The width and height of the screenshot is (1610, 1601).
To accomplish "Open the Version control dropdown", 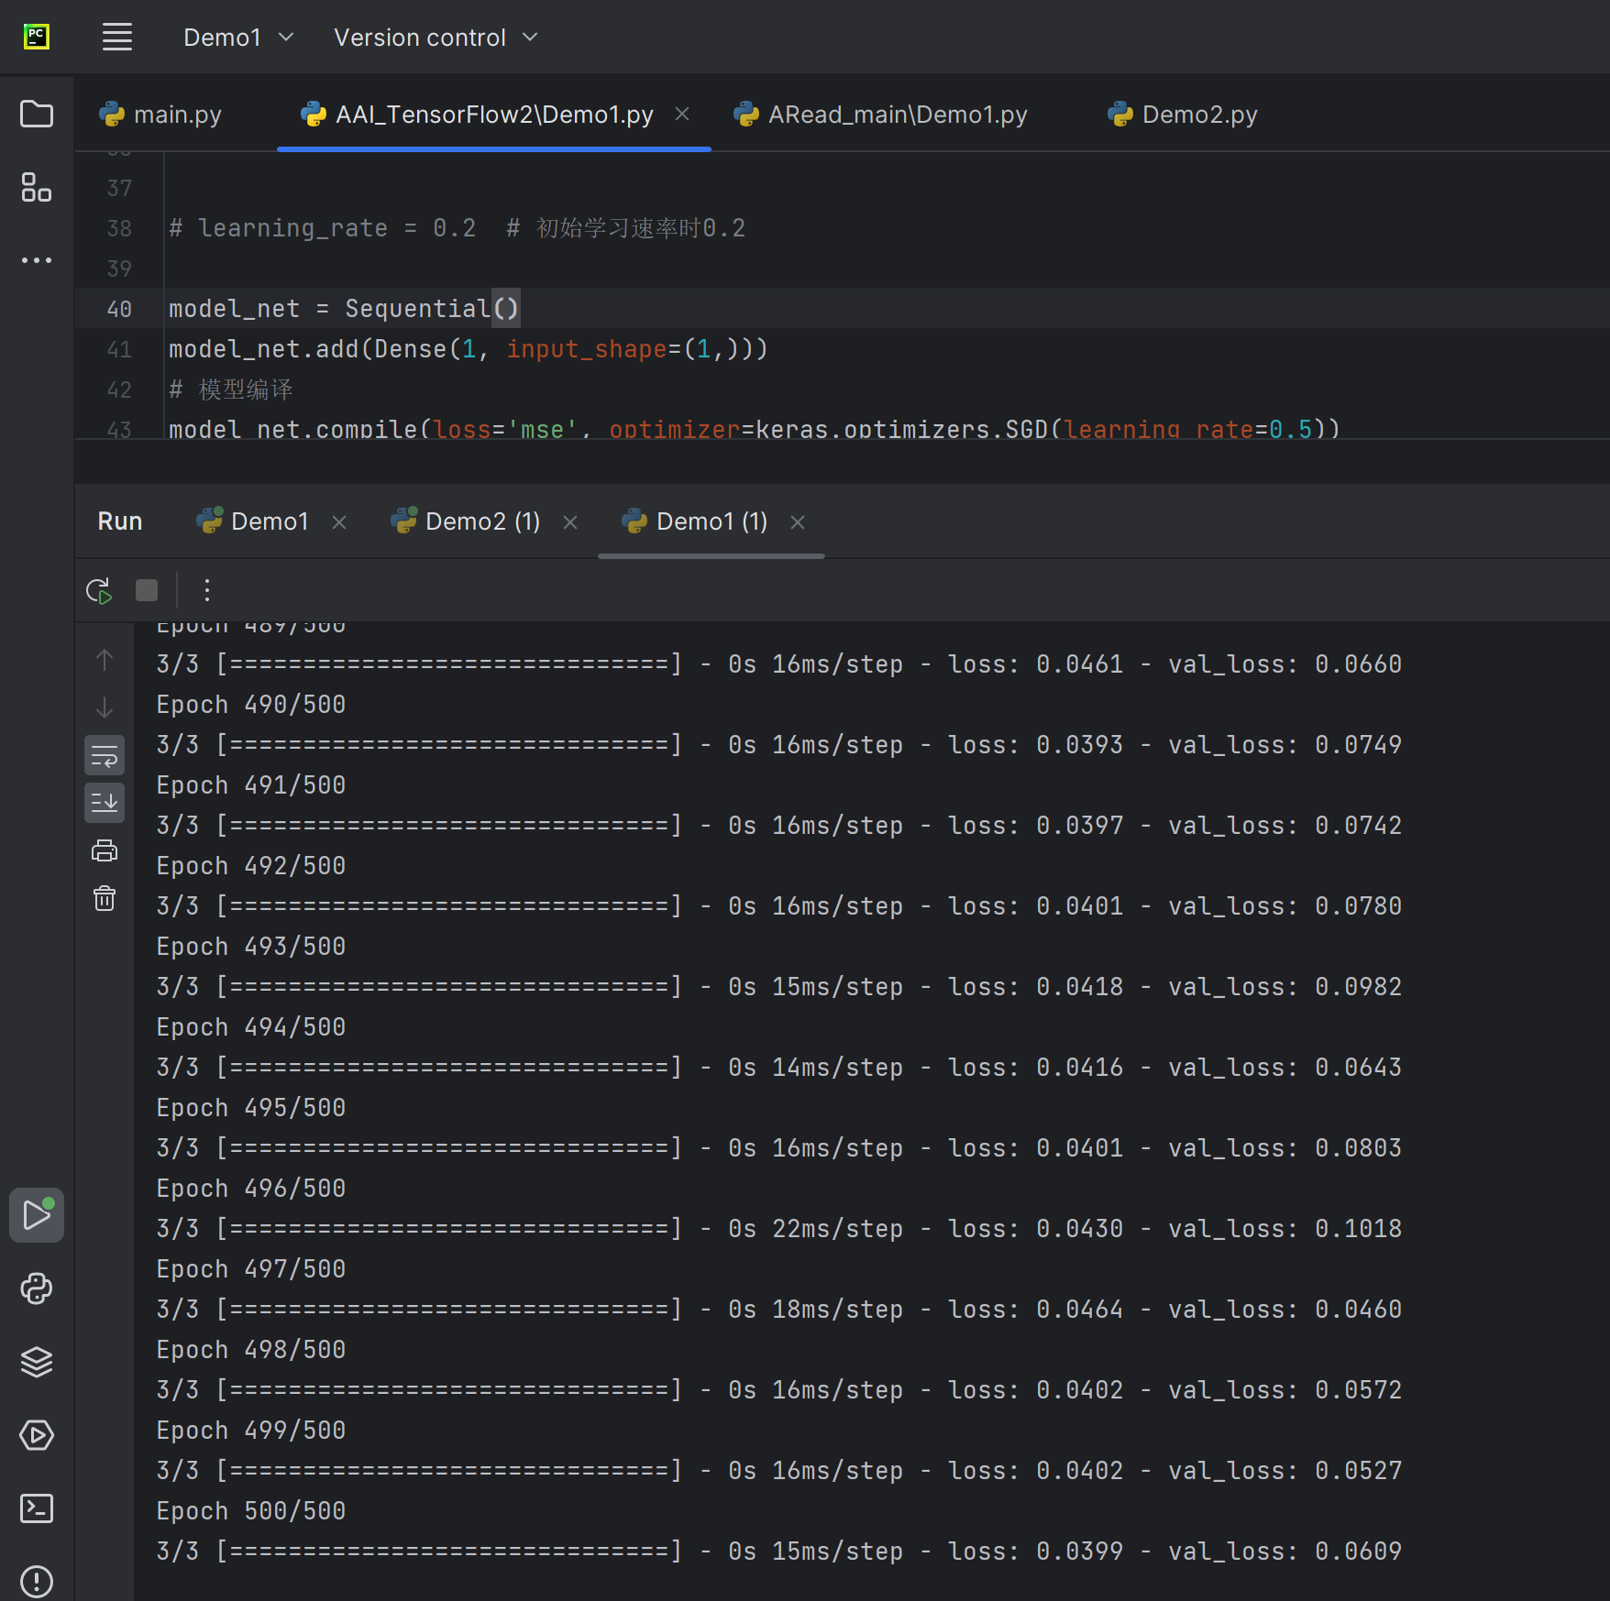I will pyautogui.click(x=433, y=37).
